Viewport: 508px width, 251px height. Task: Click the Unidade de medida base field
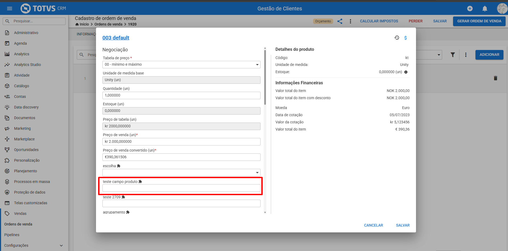pyautogui.click(x=181, y=80)
